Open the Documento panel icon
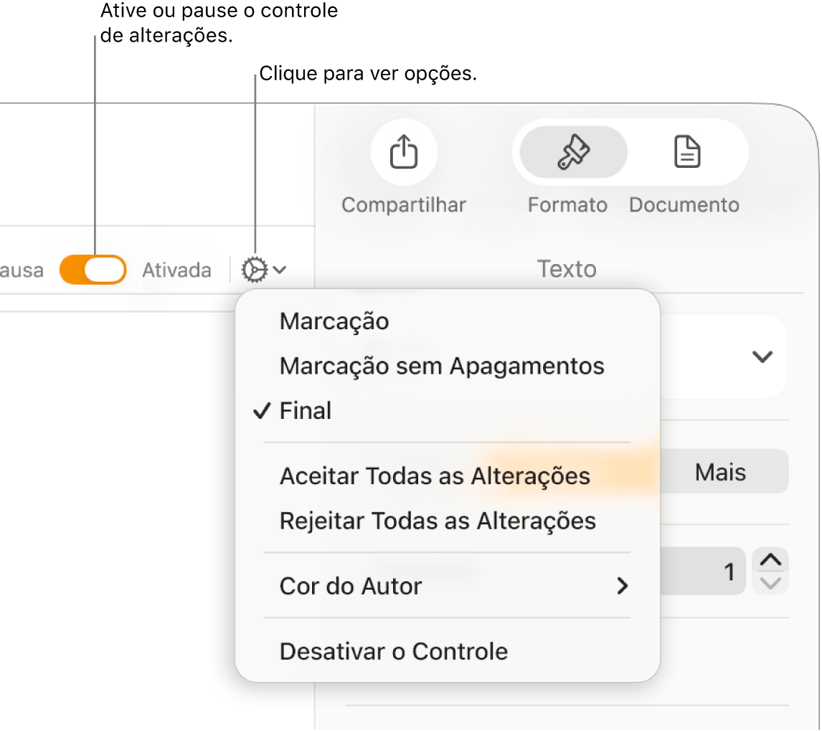This screenshot has height=731, width=822. point(684,152)
